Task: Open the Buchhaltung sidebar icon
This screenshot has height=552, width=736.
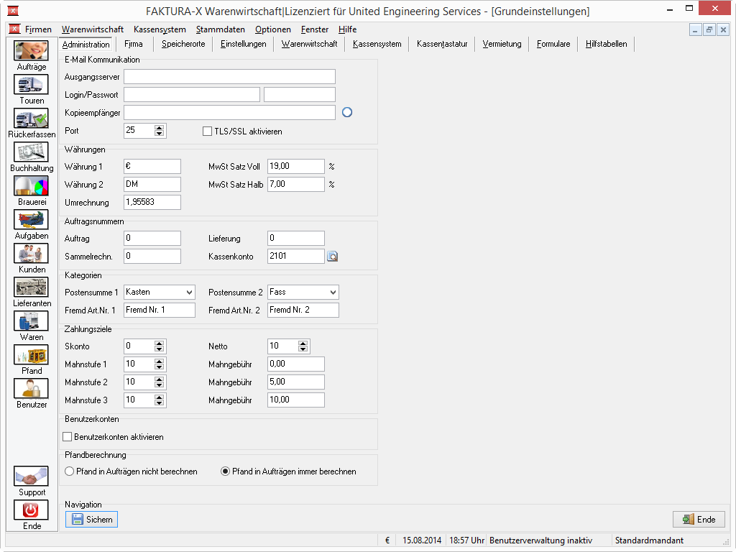Action: click(31, 152)
